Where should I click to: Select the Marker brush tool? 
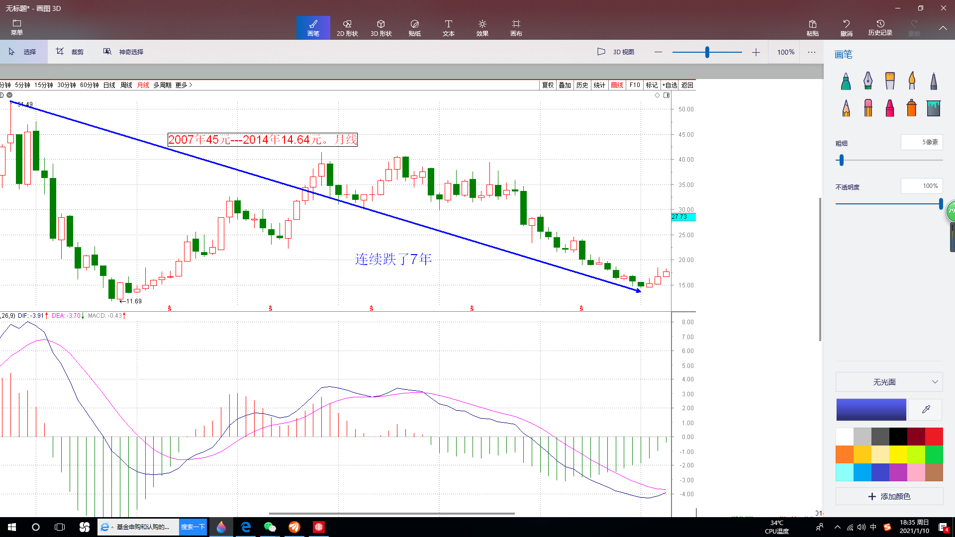[x=846, y=81]
